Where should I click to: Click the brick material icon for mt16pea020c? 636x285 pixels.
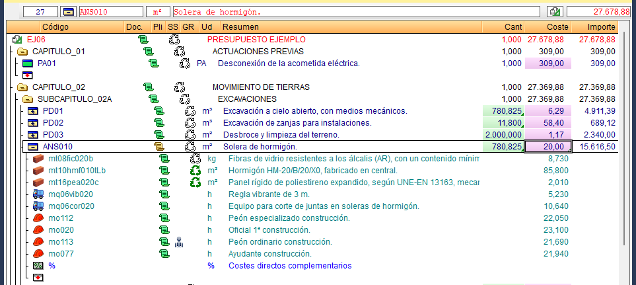click(38, 183)
